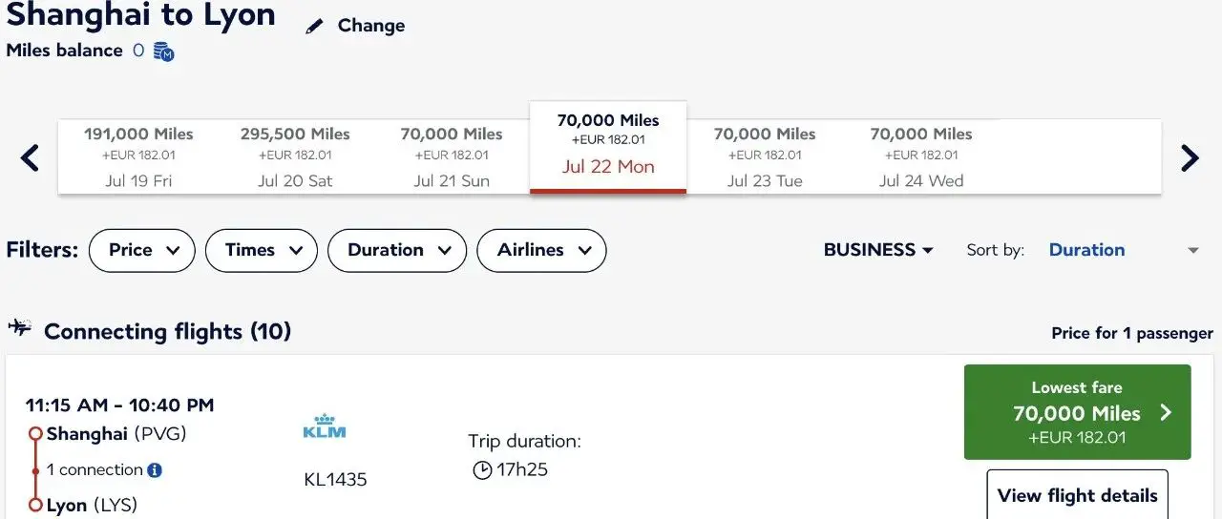Click the trip duration clock icon
This screenshot has width=1222, height=519.
pyautogui.click(x=482, y=469)
